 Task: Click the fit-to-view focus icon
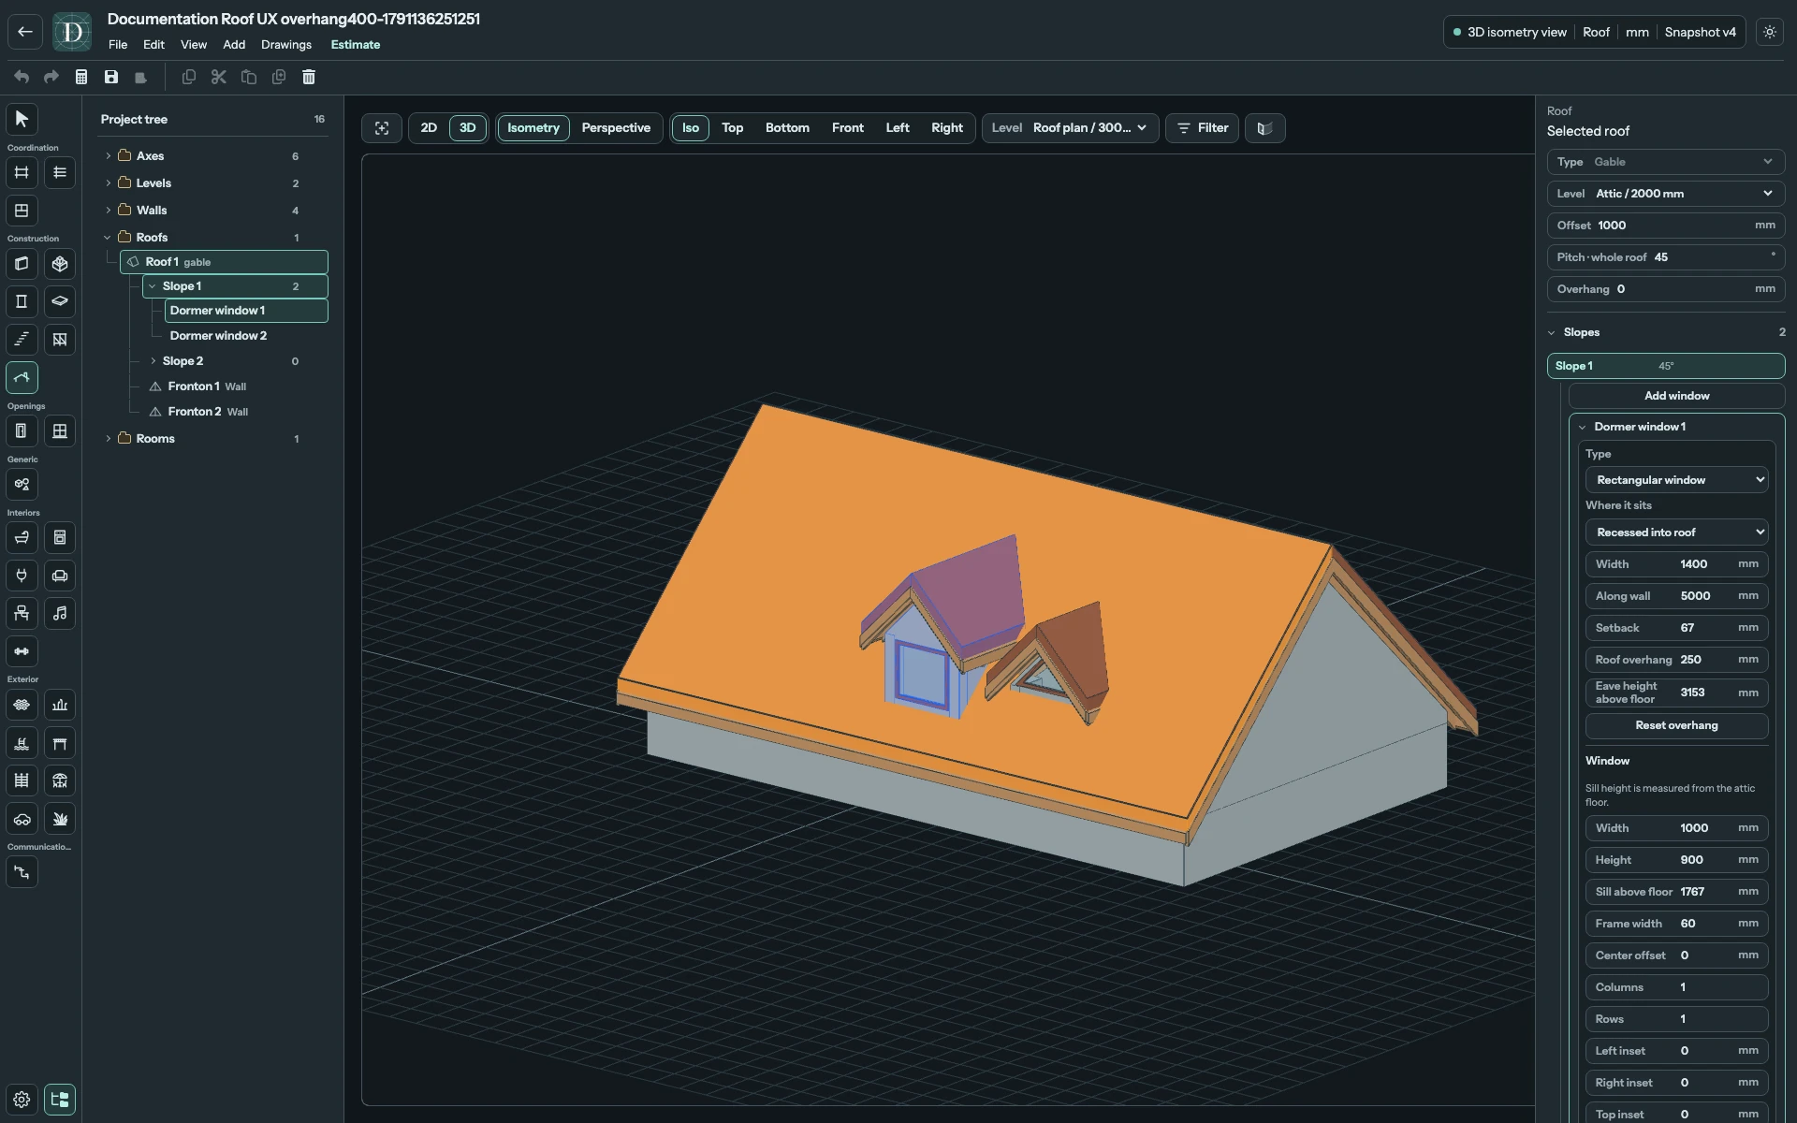[382, 128]
